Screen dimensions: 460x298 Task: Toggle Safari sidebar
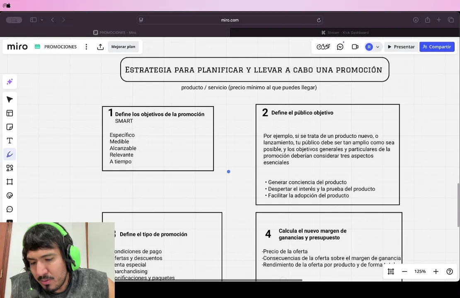[x=33, y=20]
